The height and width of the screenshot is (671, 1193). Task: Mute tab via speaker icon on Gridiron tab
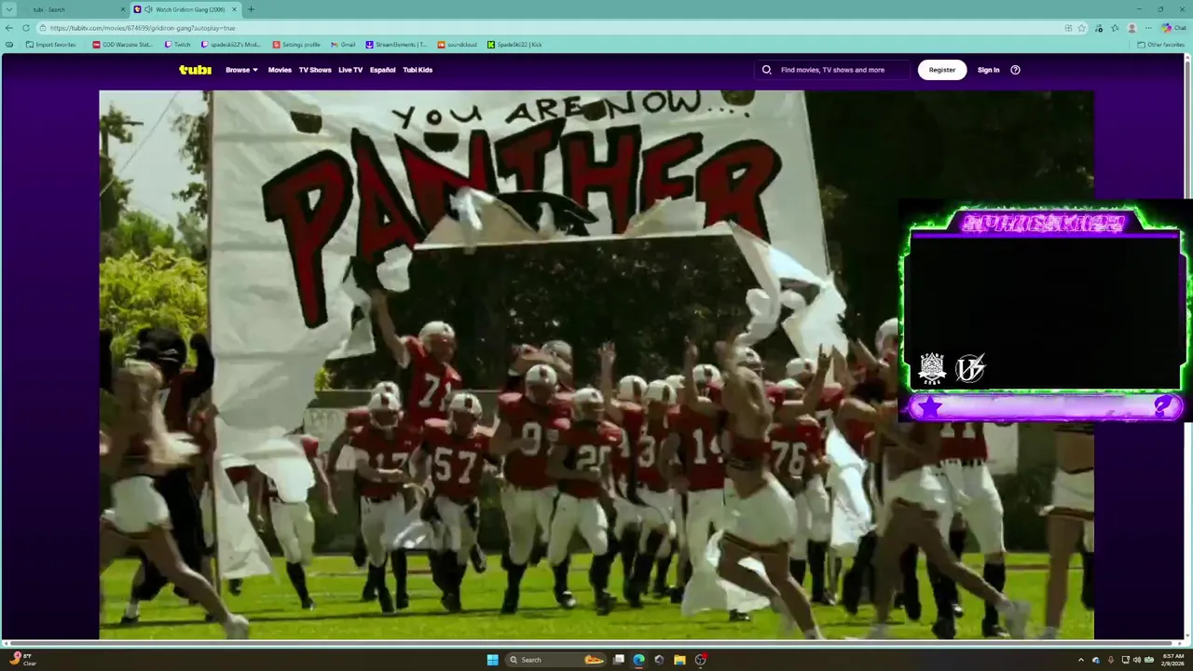tap(148, 9)
